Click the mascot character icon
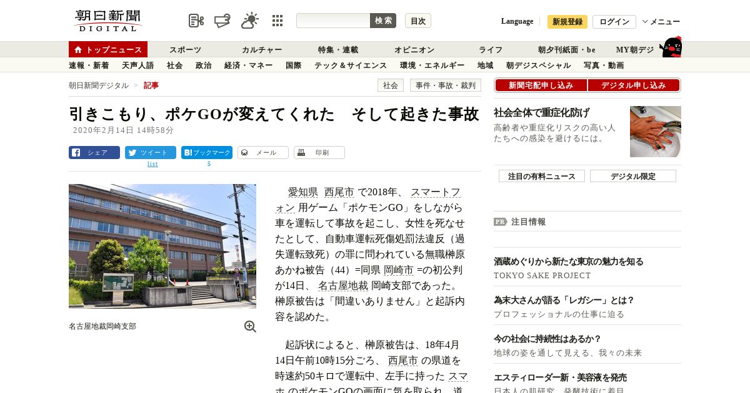The width and height of the screenshot is (750, 393). (671, 47)
